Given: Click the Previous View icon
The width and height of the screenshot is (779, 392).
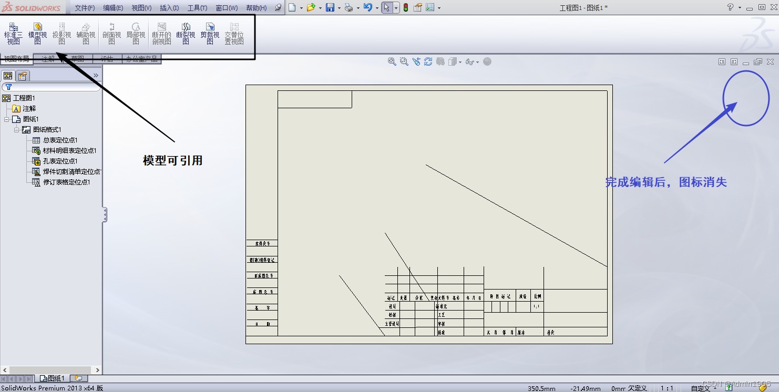Looking at the screenshot, I should pos(416,61).
